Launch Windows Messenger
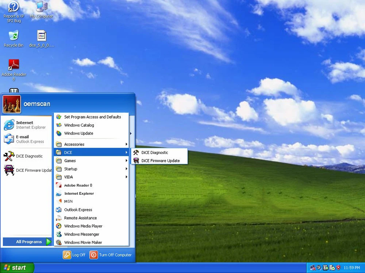 tap(92, 234)
